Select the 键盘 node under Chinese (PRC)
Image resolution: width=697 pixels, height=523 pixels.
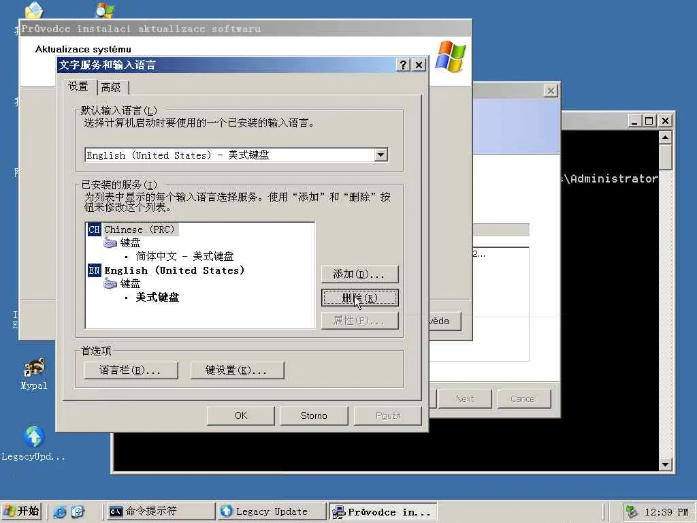tap(130, 243)
